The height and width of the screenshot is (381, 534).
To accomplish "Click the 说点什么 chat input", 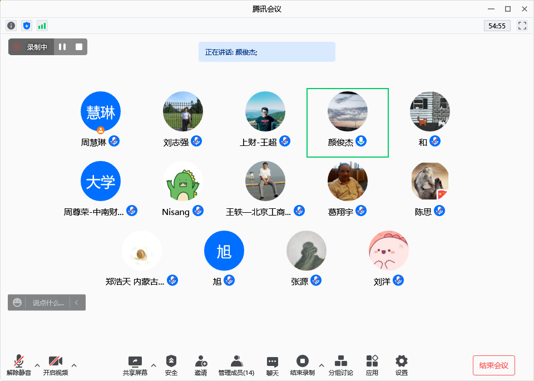I will pyautogui.click(x=48, y=302).
